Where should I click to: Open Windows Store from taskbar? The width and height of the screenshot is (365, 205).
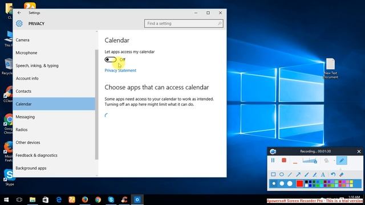click(x=46, y=200)
